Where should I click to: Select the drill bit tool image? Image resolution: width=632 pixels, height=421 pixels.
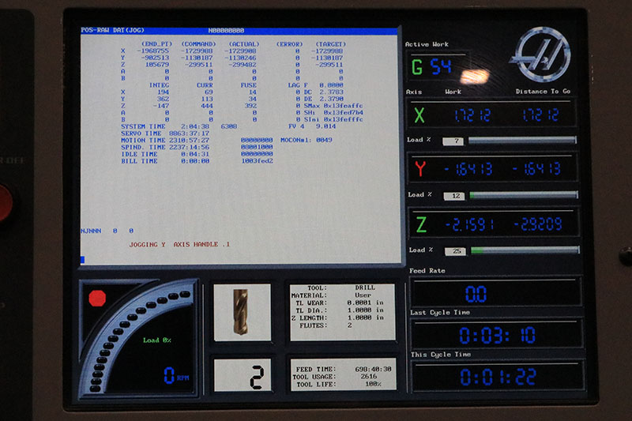[x=241, y=312]
